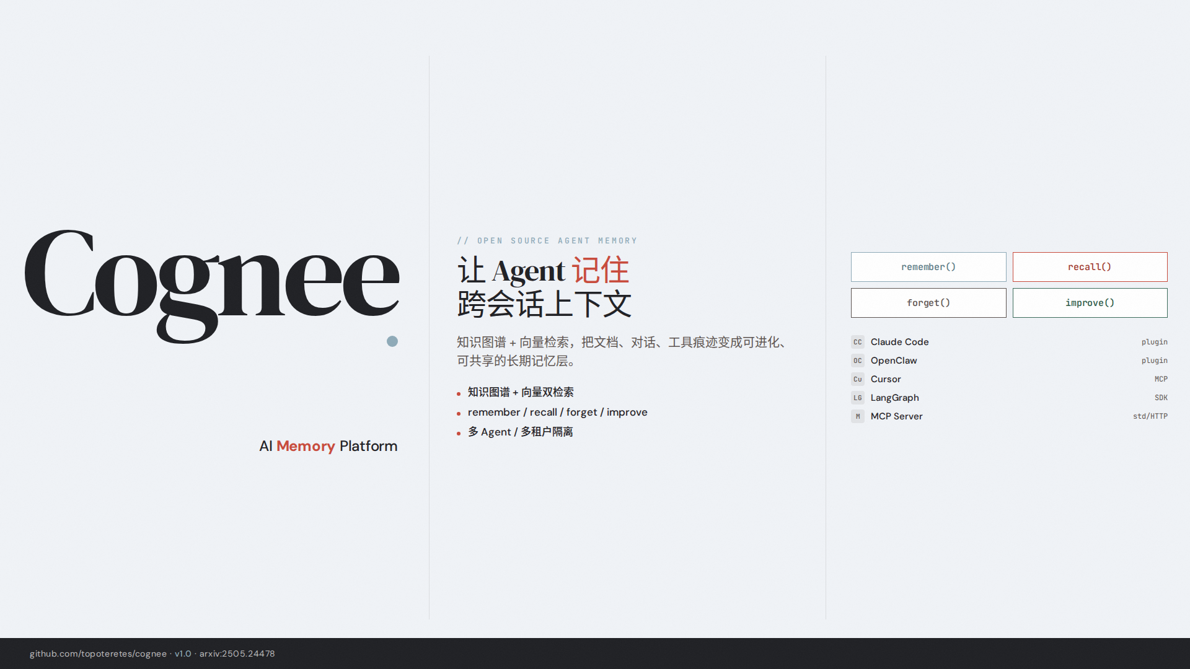Click the blue-gray dot beneath the Cognee logo
This screenshot has width=1190, height=669.
click(392, 341)
